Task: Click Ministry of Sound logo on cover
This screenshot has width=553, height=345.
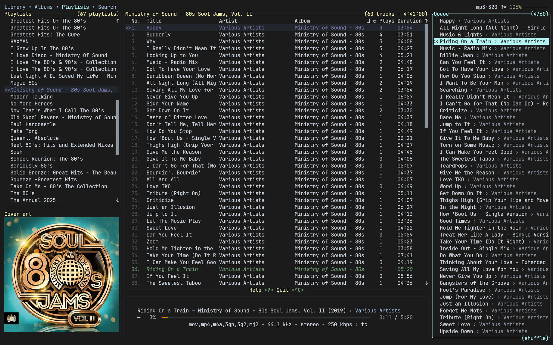Action: coord(12,318)
